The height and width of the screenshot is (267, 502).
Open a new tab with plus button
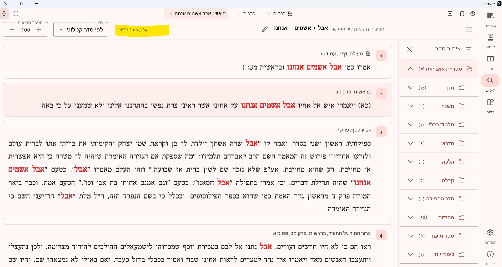pos(450,13)
